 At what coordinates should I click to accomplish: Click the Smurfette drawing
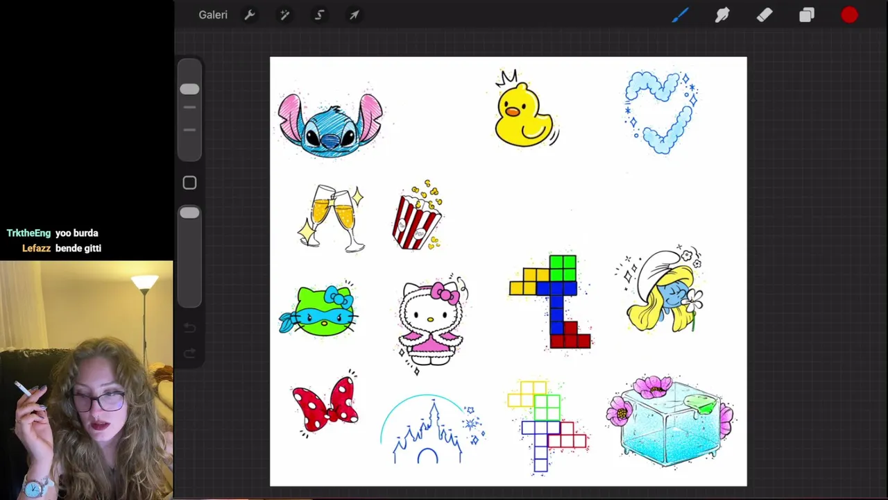(x=660, y=289)
